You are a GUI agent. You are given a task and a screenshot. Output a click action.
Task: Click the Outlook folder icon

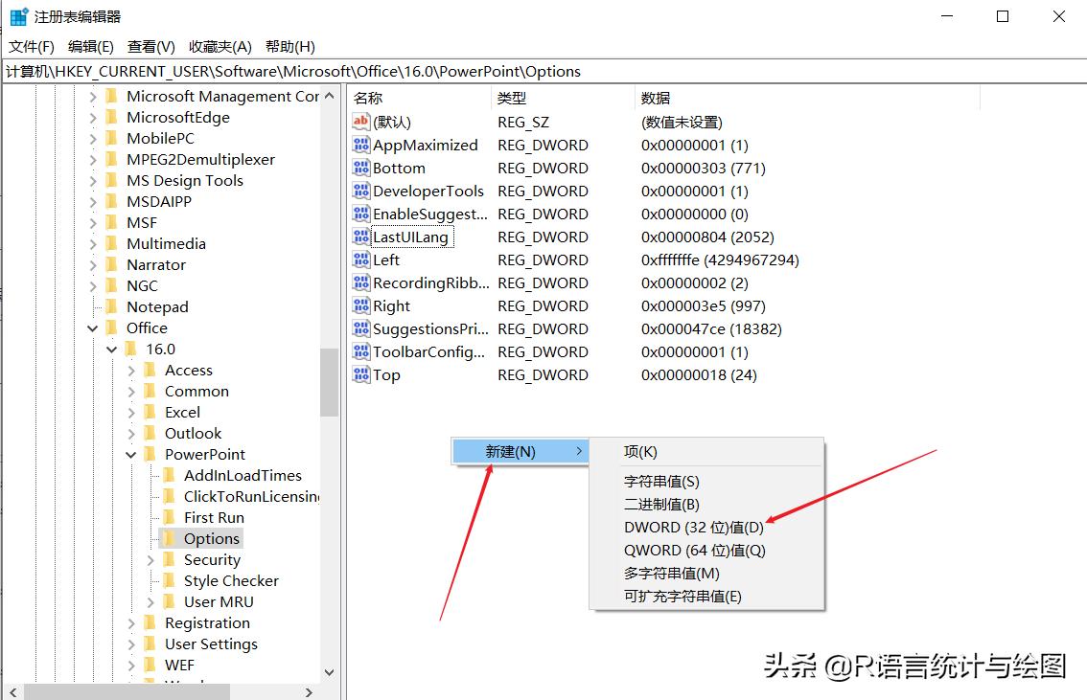pyautogui.click(x=150, y=434)
